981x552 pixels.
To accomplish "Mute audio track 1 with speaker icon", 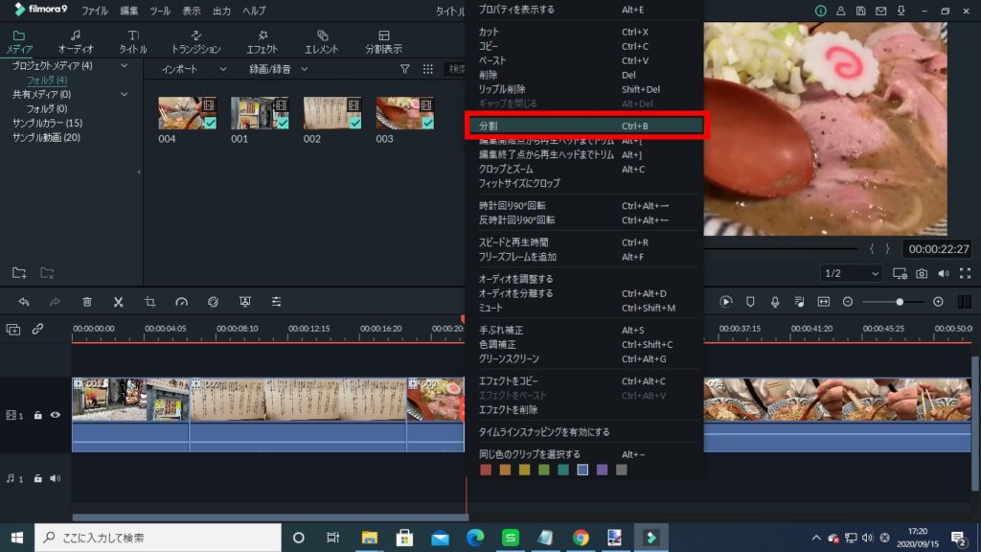I will point(56,478).
